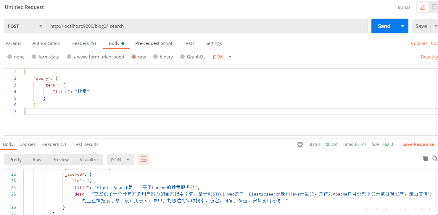438x215 pixels.
Task: Click line number 7 in request editor
Action: coord(15,112)
